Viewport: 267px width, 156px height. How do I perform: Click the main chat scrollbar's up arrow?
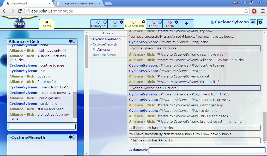coord(265,33)
